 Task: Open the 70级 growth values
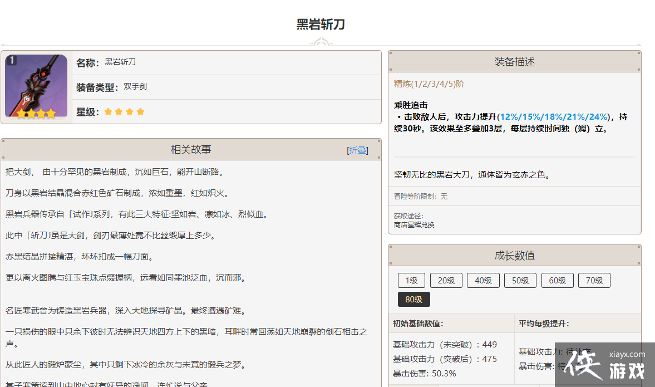pos(594,281)
